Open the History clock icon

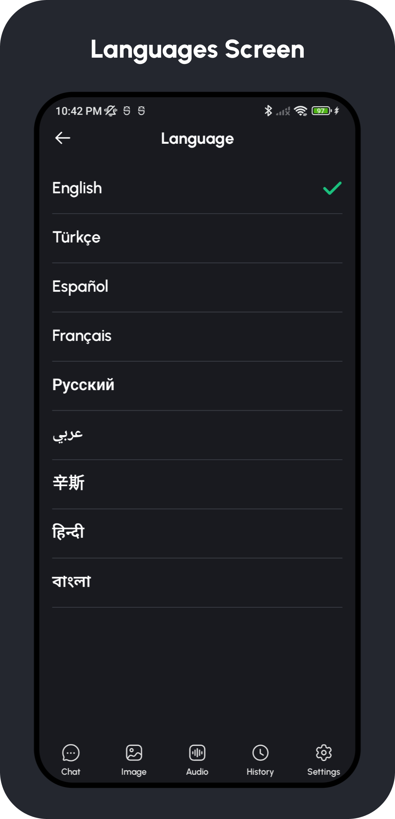pyautogui.click(x=260, y=753)
